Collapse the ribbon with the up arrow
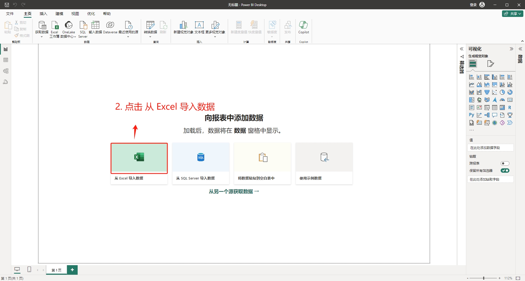 [522, 41]
